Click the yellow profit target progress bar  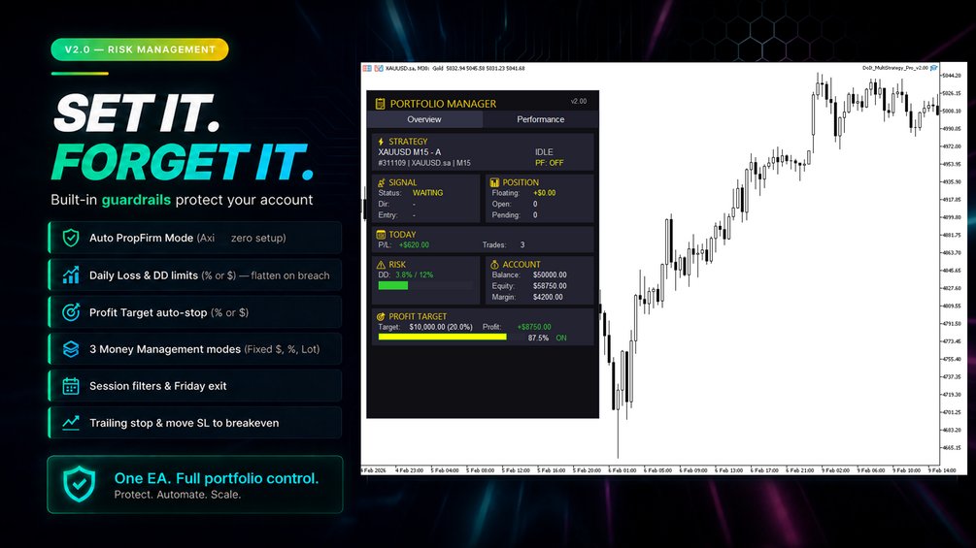pyautogui.click(x=443, y=338)
